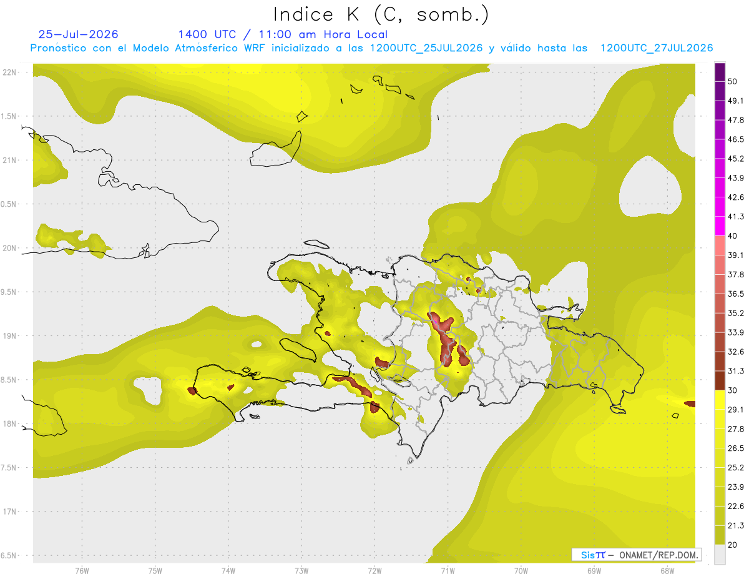Click the '70W' longitude label

tap(521, 571)
